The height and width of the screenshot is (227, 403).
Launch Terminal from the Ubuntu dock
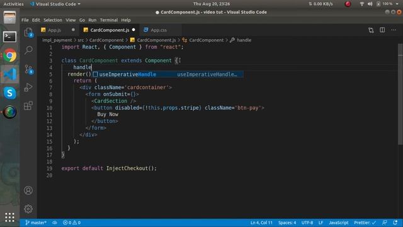click(x=10, y=37)
